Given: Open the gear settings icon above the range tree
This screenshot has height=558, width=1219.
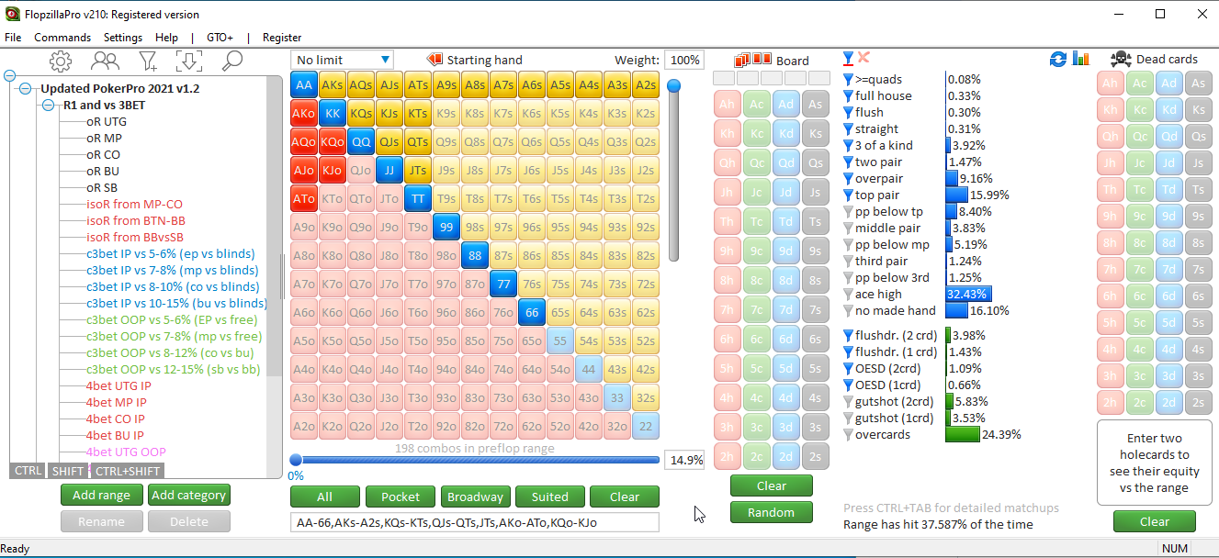Looking at the screenshot, I should (x=61, y=61).
